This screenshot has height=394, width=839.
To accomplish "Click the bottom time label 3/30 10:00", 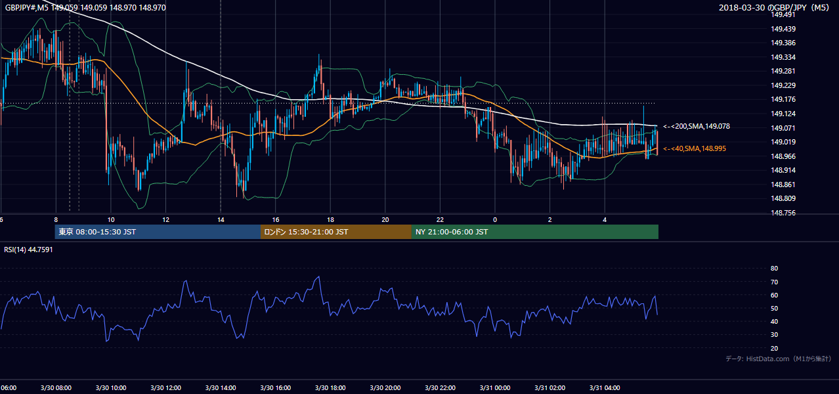I will [x=111, y=388].
